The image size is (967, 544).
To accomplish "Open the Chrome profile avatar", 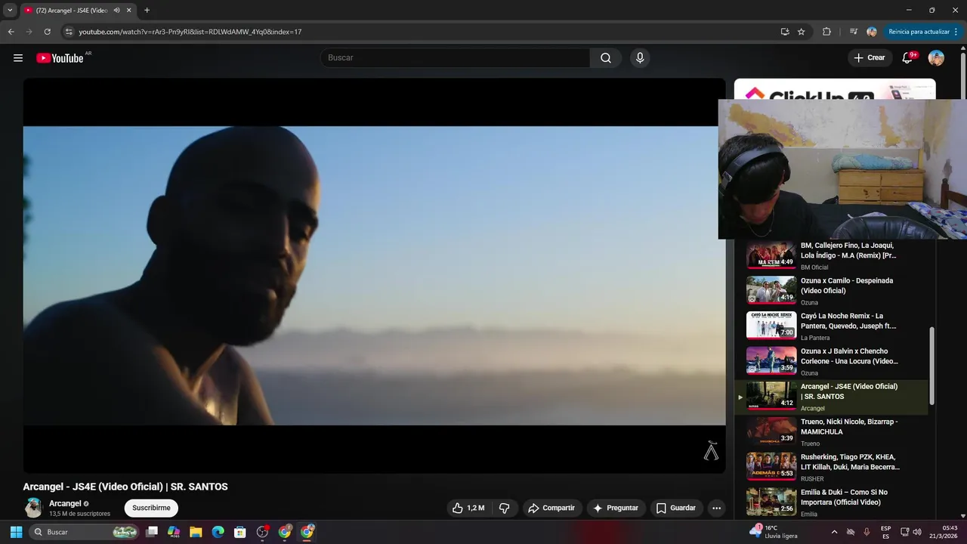I will point(872,32).
